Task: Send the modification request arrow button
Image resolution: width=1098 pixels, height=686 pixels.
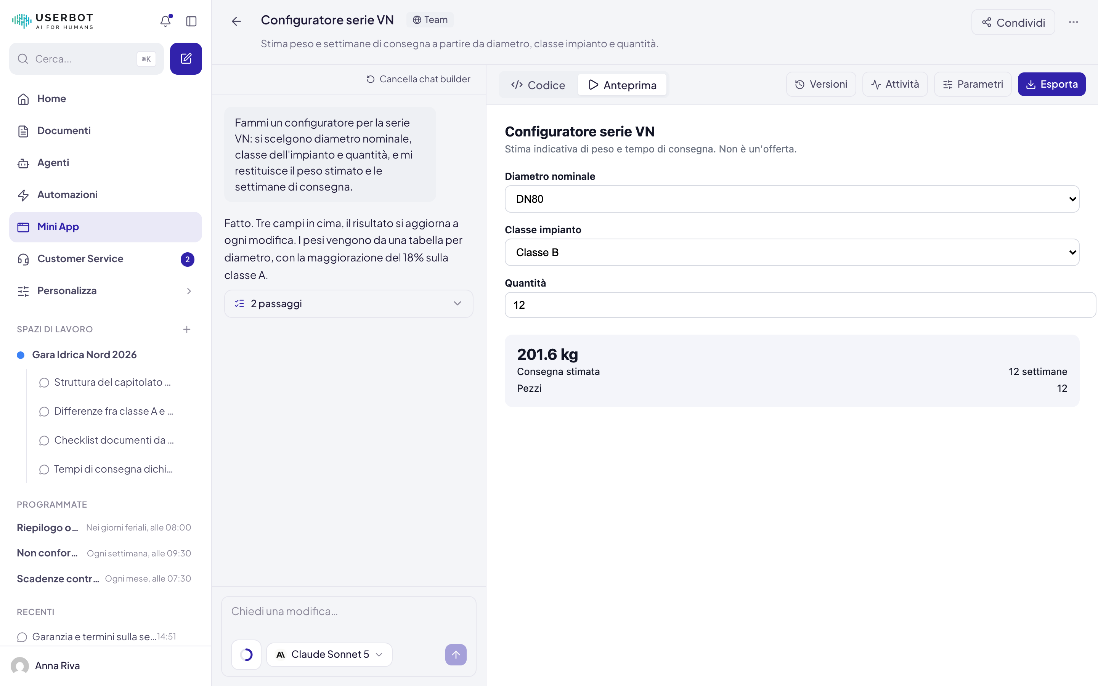Action: click(456, 655)
